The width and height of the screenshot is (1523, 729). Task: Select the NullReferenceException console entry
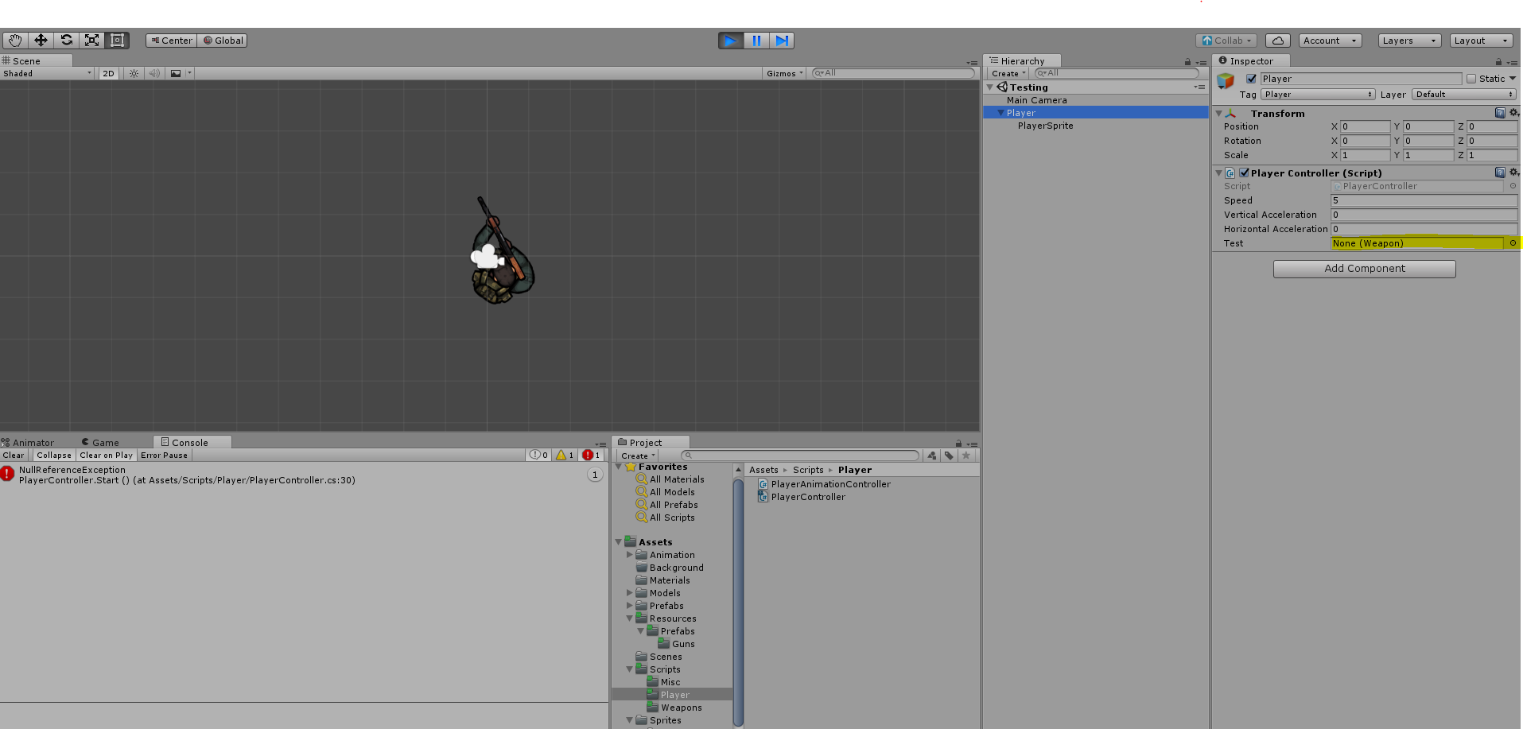click(x=304, y=475)
